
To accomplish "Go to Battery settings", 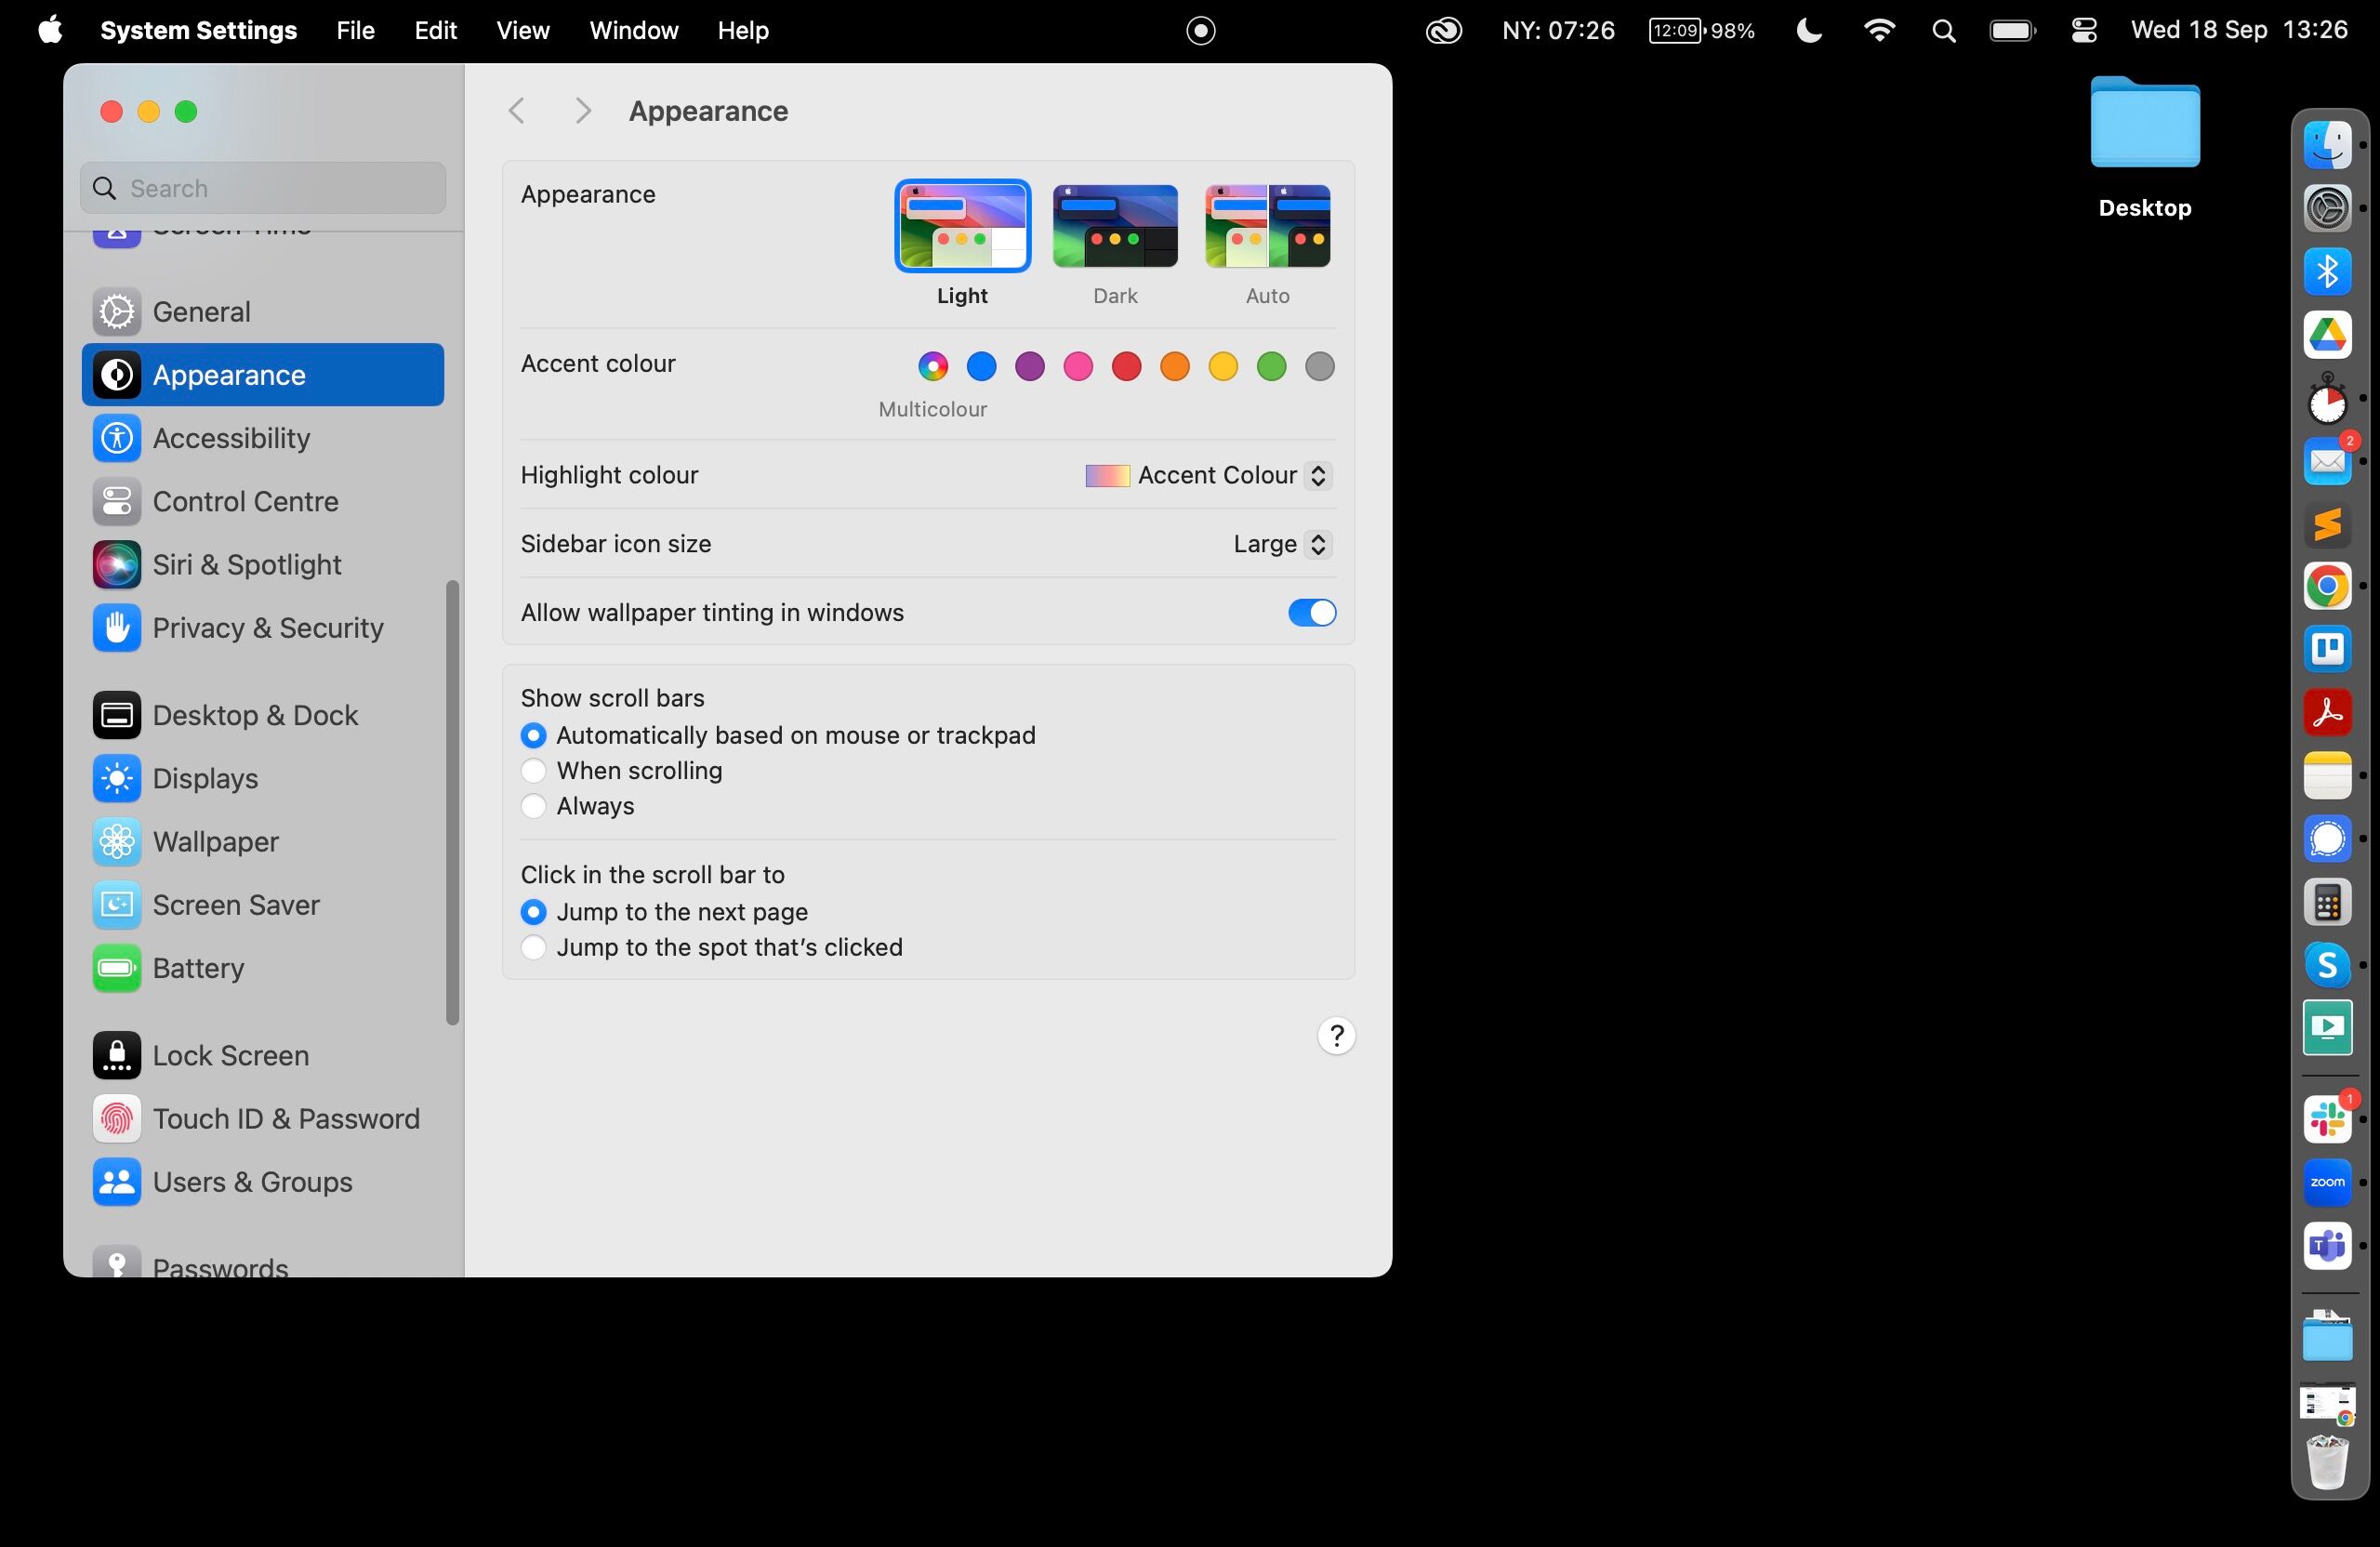I will click(198, 968).
